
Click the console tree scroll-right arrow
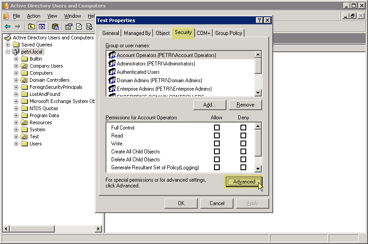click(98, 229)
